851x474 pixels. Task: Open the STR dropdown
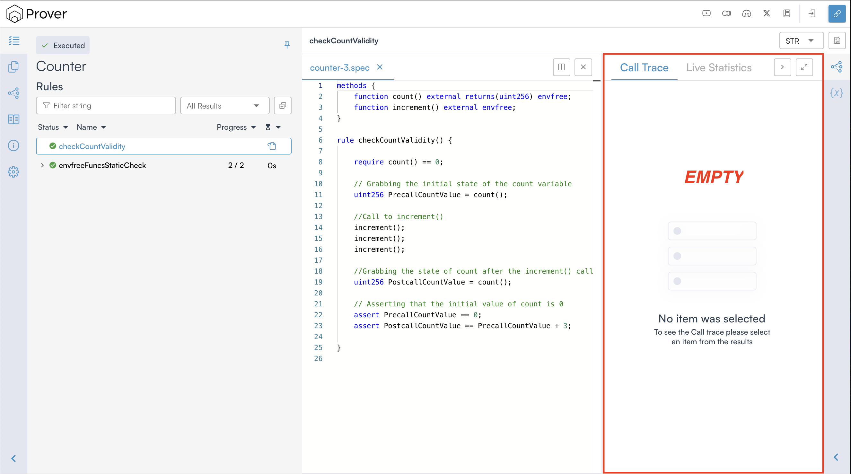(801, 41)
